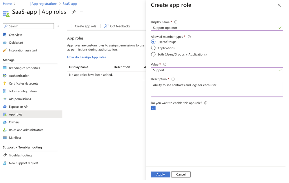
Task: Click the New support request icon
Action: pyautogui.click(x=5, y=163)
